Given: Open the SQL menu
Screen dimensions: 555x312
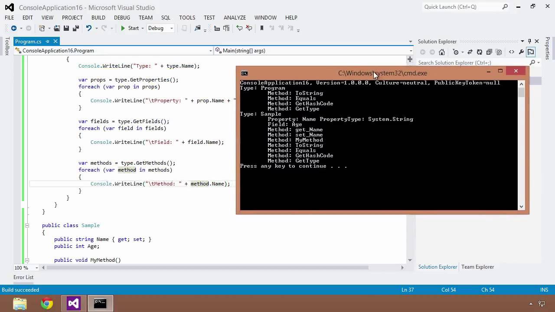Looking at the screenshot, I should (166, 18).
